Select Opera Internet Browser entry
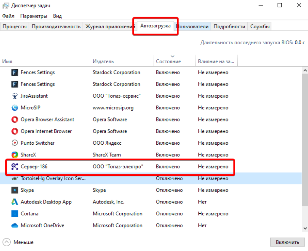The image size is (308, 251). click(46, 131)
